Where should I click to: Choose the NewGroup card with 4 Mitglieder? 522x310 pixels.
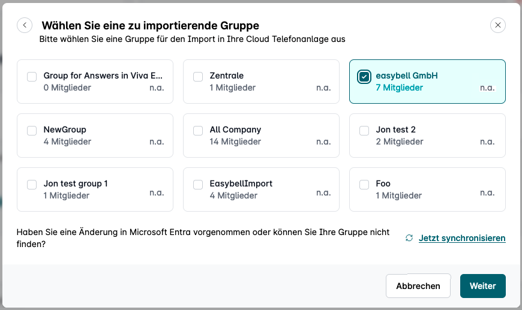(x=95, y=136)
